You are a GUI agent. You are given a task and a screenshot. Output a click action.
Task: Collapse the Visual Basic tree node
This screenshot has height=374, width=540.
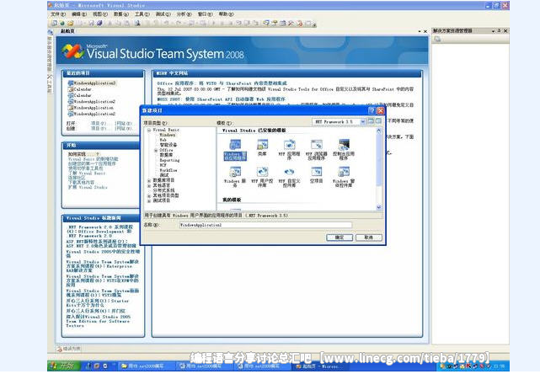[x=149, y=131]
